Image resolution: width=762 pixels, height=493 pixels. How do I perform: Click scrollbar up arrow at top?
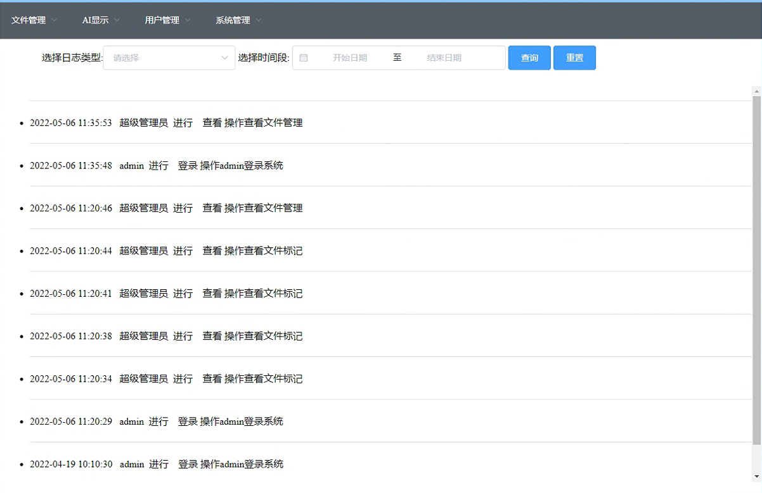756,91
